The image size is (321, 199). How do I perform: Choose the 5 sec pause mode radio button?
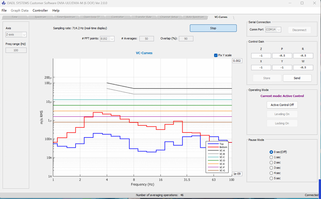coord(271,178)
